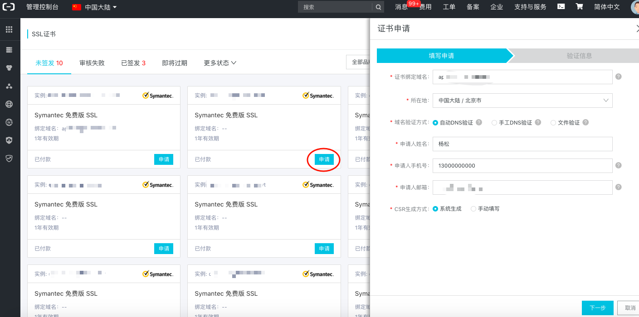Screen dimensions: 639x317
Task: Click 申请 on second-row first card
Action: click(164, 249)
